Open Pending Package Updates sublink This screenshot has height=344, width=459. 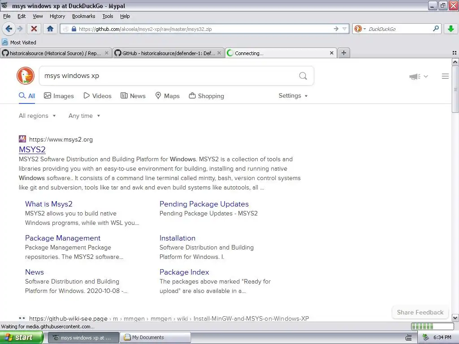tap(204, 204)
